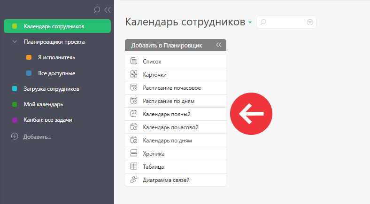
Task: Click the Карточки grid icon
Action: click(134, 74)
